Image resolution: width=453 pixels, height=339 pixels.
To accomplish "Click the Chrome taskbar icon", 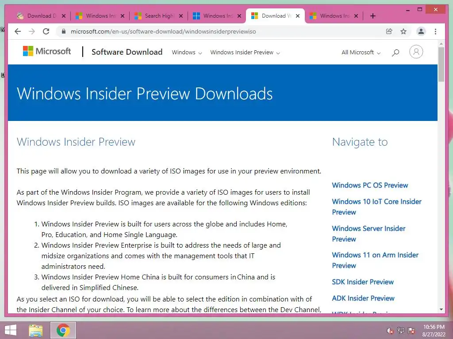I will [x=63, y=330].
